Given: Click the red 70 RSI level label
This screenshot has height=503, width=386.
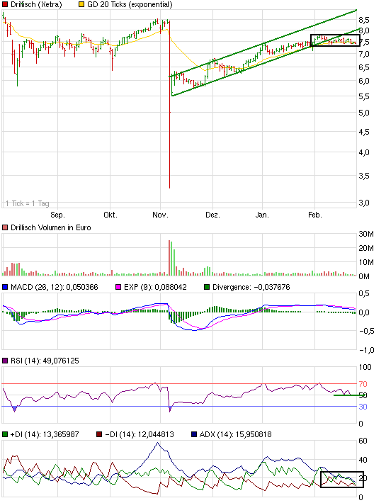Looking at the screenshot, I should [x=363, y=384].
